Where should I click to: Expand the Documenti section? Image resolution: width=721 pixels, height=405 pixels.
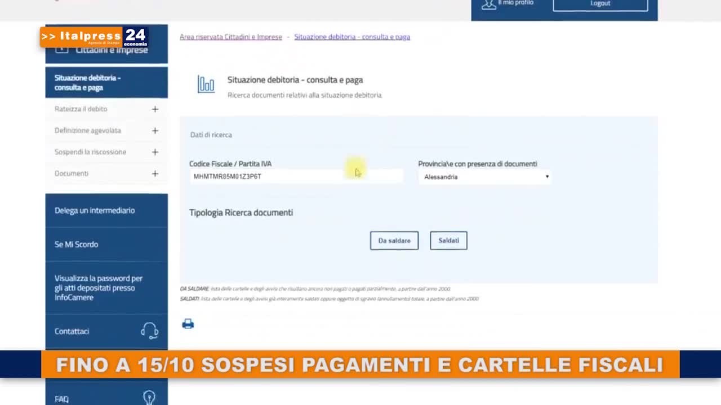pos(155,174)
